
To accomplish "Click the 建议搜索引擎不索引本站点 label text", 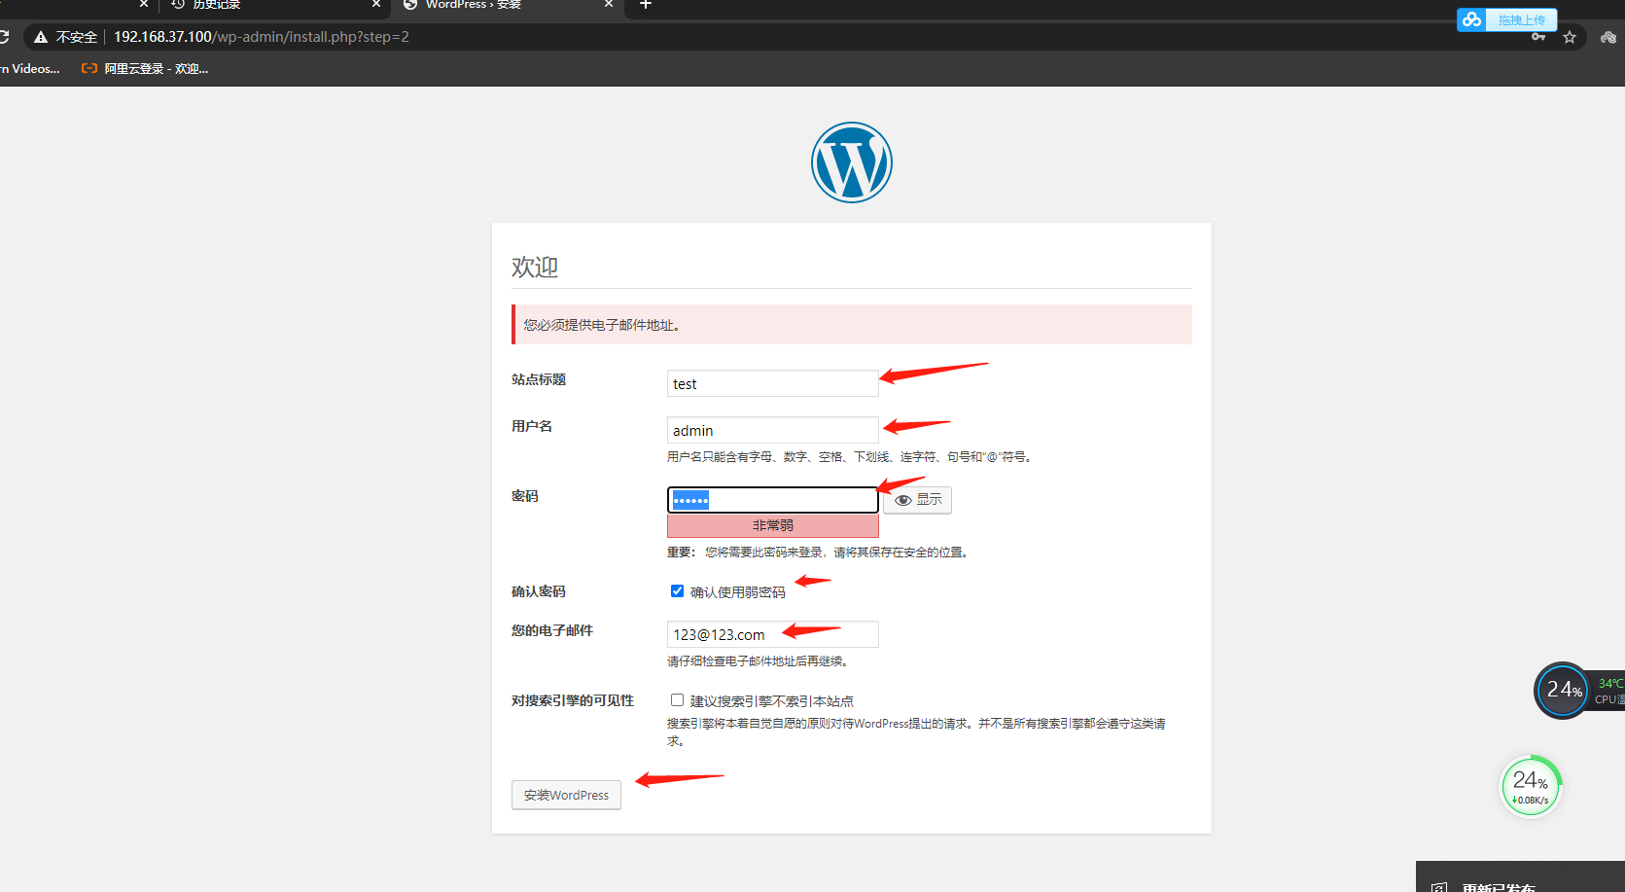I will (x=772, y=701).
